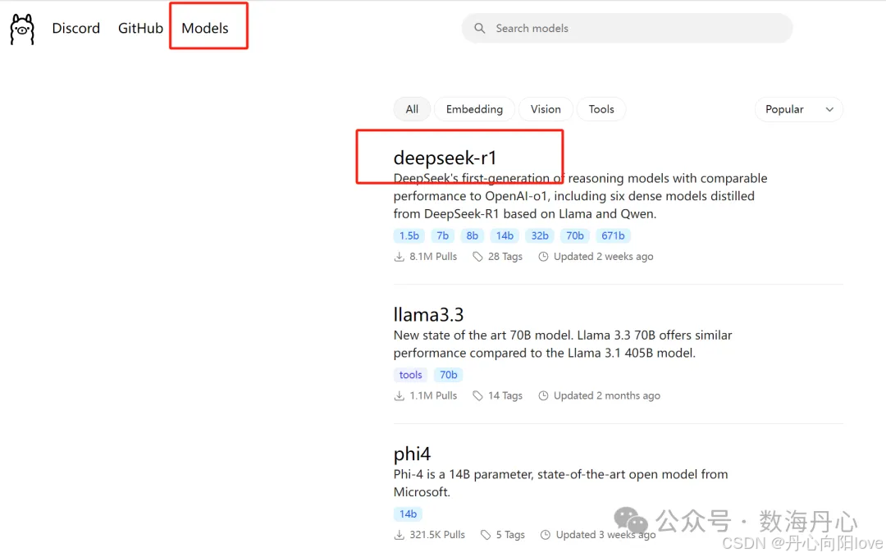Click the tag icon beside 5 Tags
The image size is (886, 557).
[x=486, y=534]
